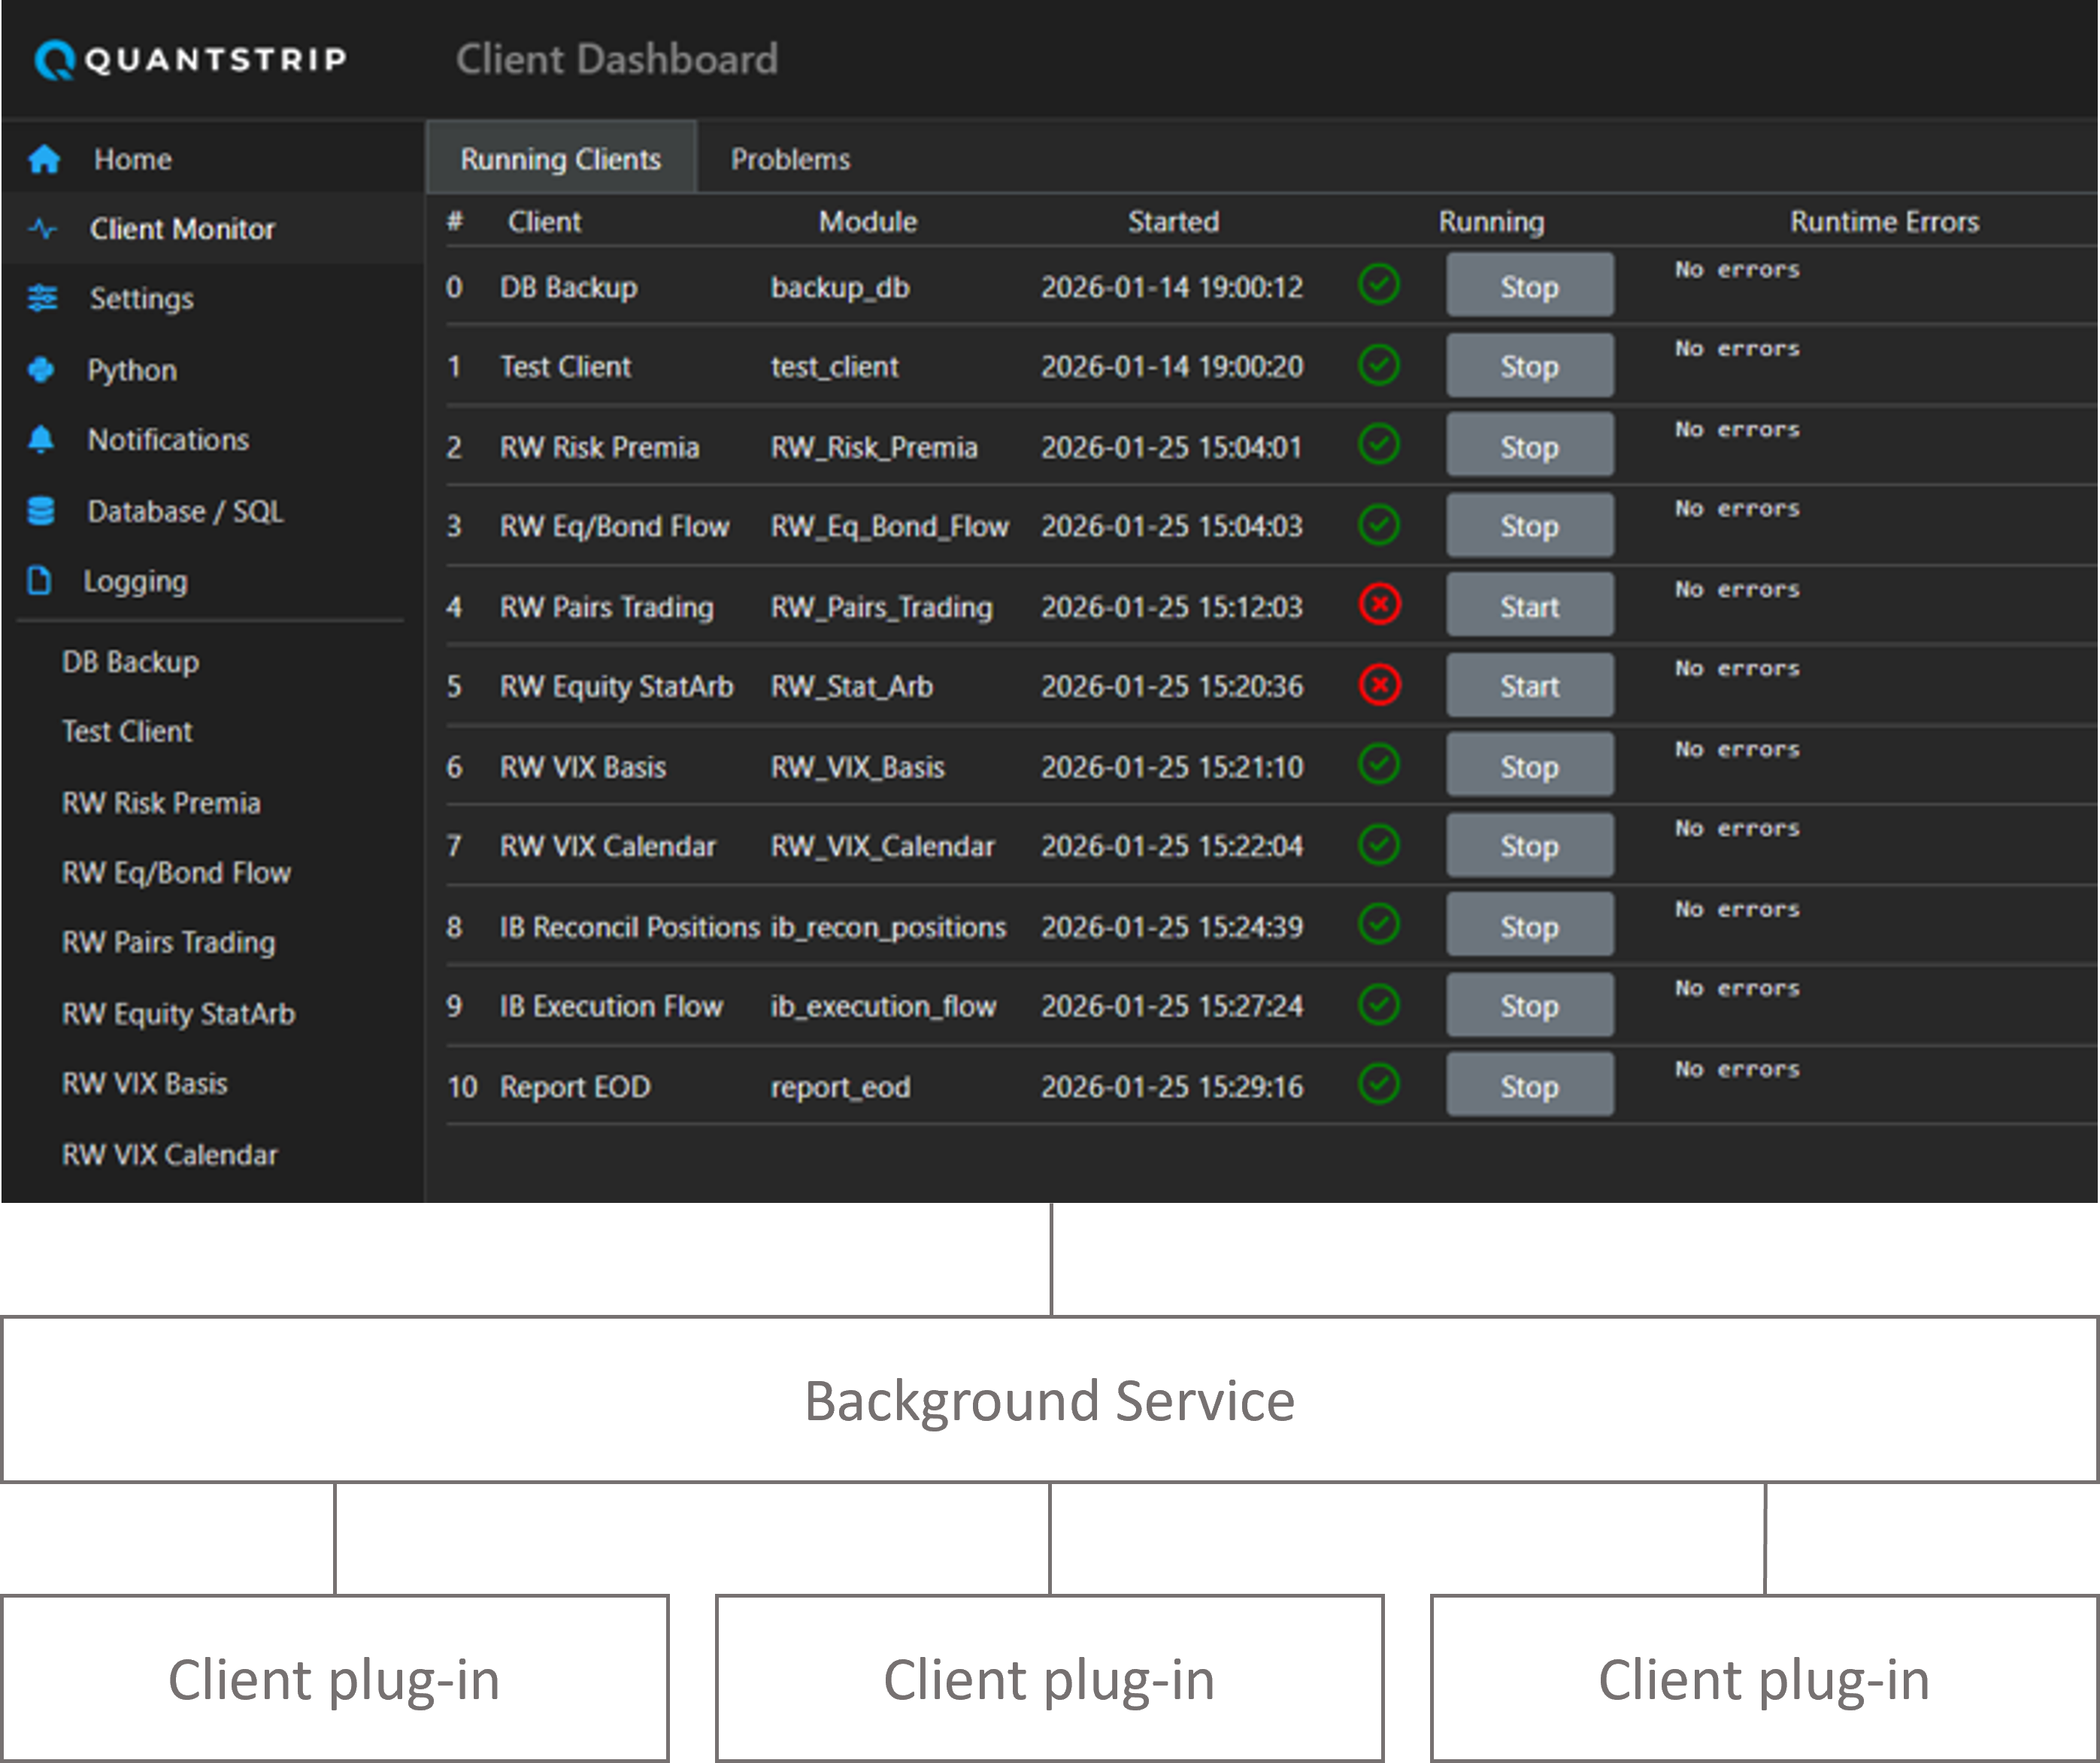
Task: Open Notifications from the sidebar
Action: (168, 440)
